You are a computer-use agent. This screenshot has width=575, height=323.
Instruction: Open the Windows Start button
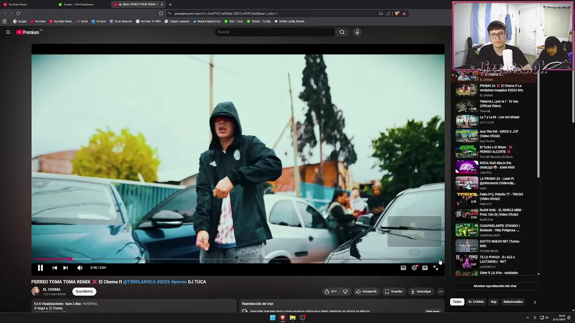(x=273, y=318)
